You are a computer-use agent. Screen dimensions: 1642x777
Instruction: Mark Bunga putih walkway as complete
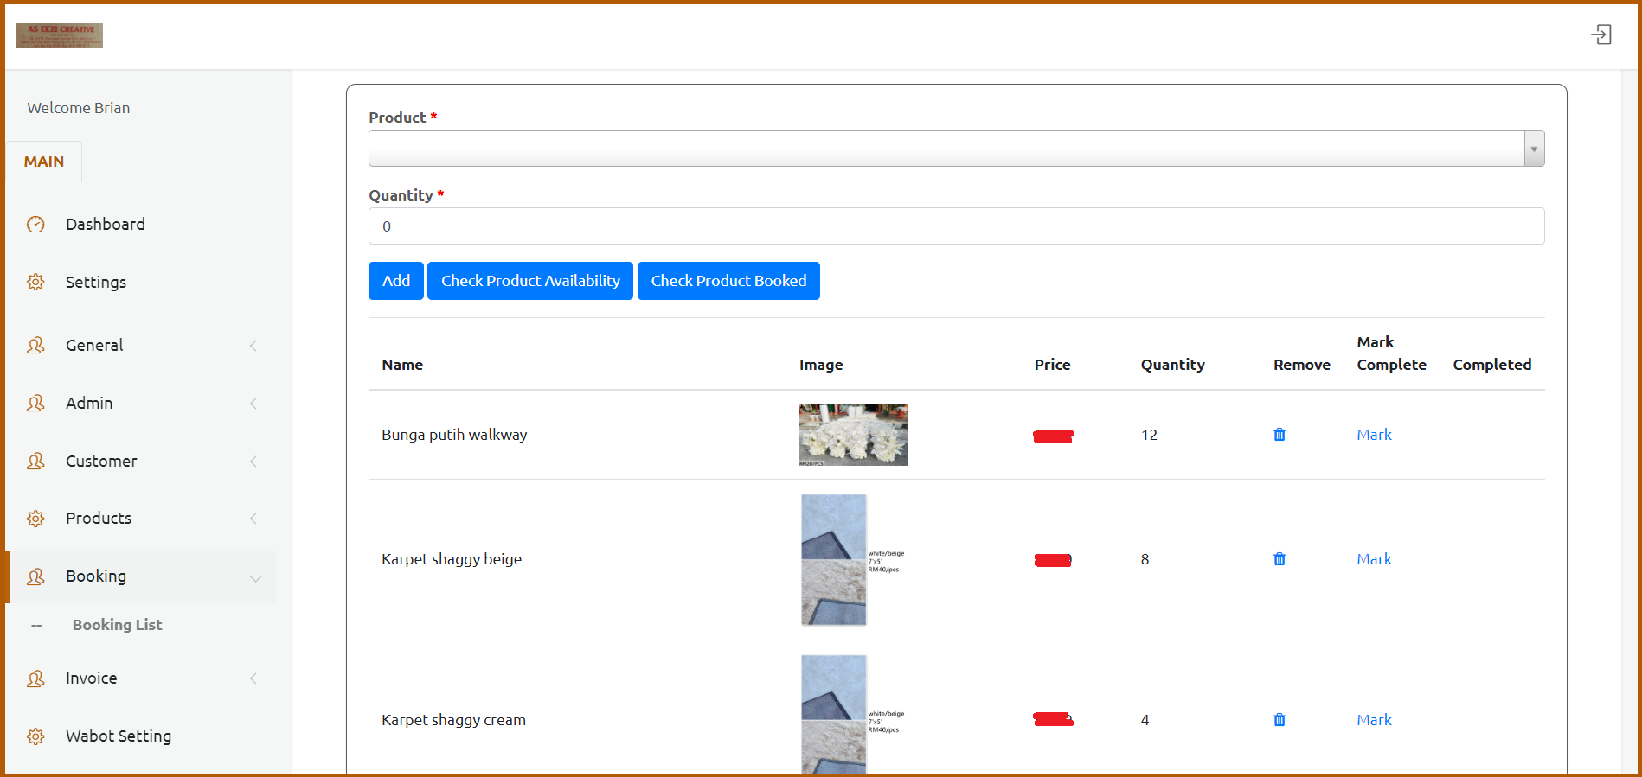1374,435
